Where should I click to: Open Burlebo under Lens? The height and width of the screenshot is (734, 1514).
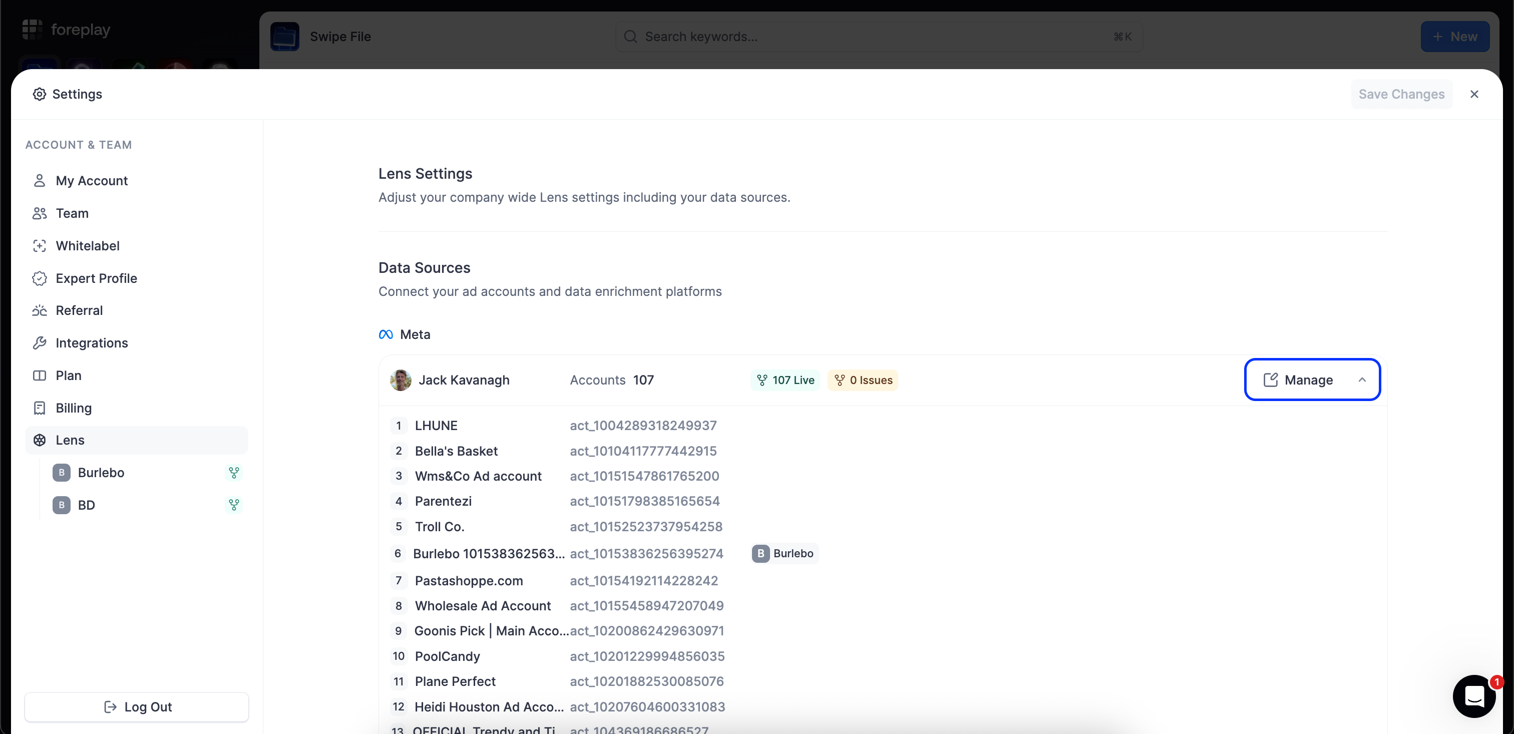101,473
